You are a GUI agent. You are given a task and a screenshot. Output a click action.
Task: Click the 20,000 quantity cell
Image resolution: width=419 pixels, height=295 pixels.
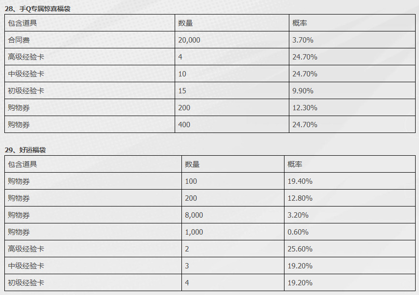(232, 40)
